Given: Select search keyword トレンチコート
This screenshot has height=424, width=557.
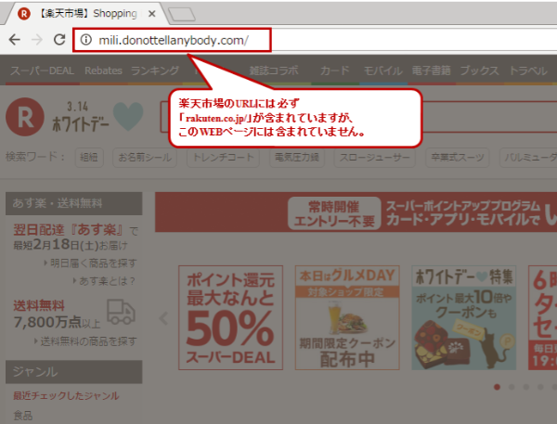Looking at the screenshot, I should (223, 158).
